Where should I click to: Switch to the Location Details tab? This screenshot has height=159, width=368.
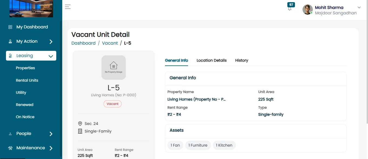(x=212, y=60)
